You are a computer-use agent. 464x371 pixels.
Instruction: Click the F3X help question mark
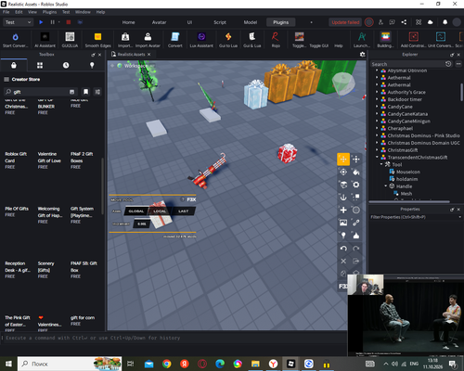(x=183, y=199)
